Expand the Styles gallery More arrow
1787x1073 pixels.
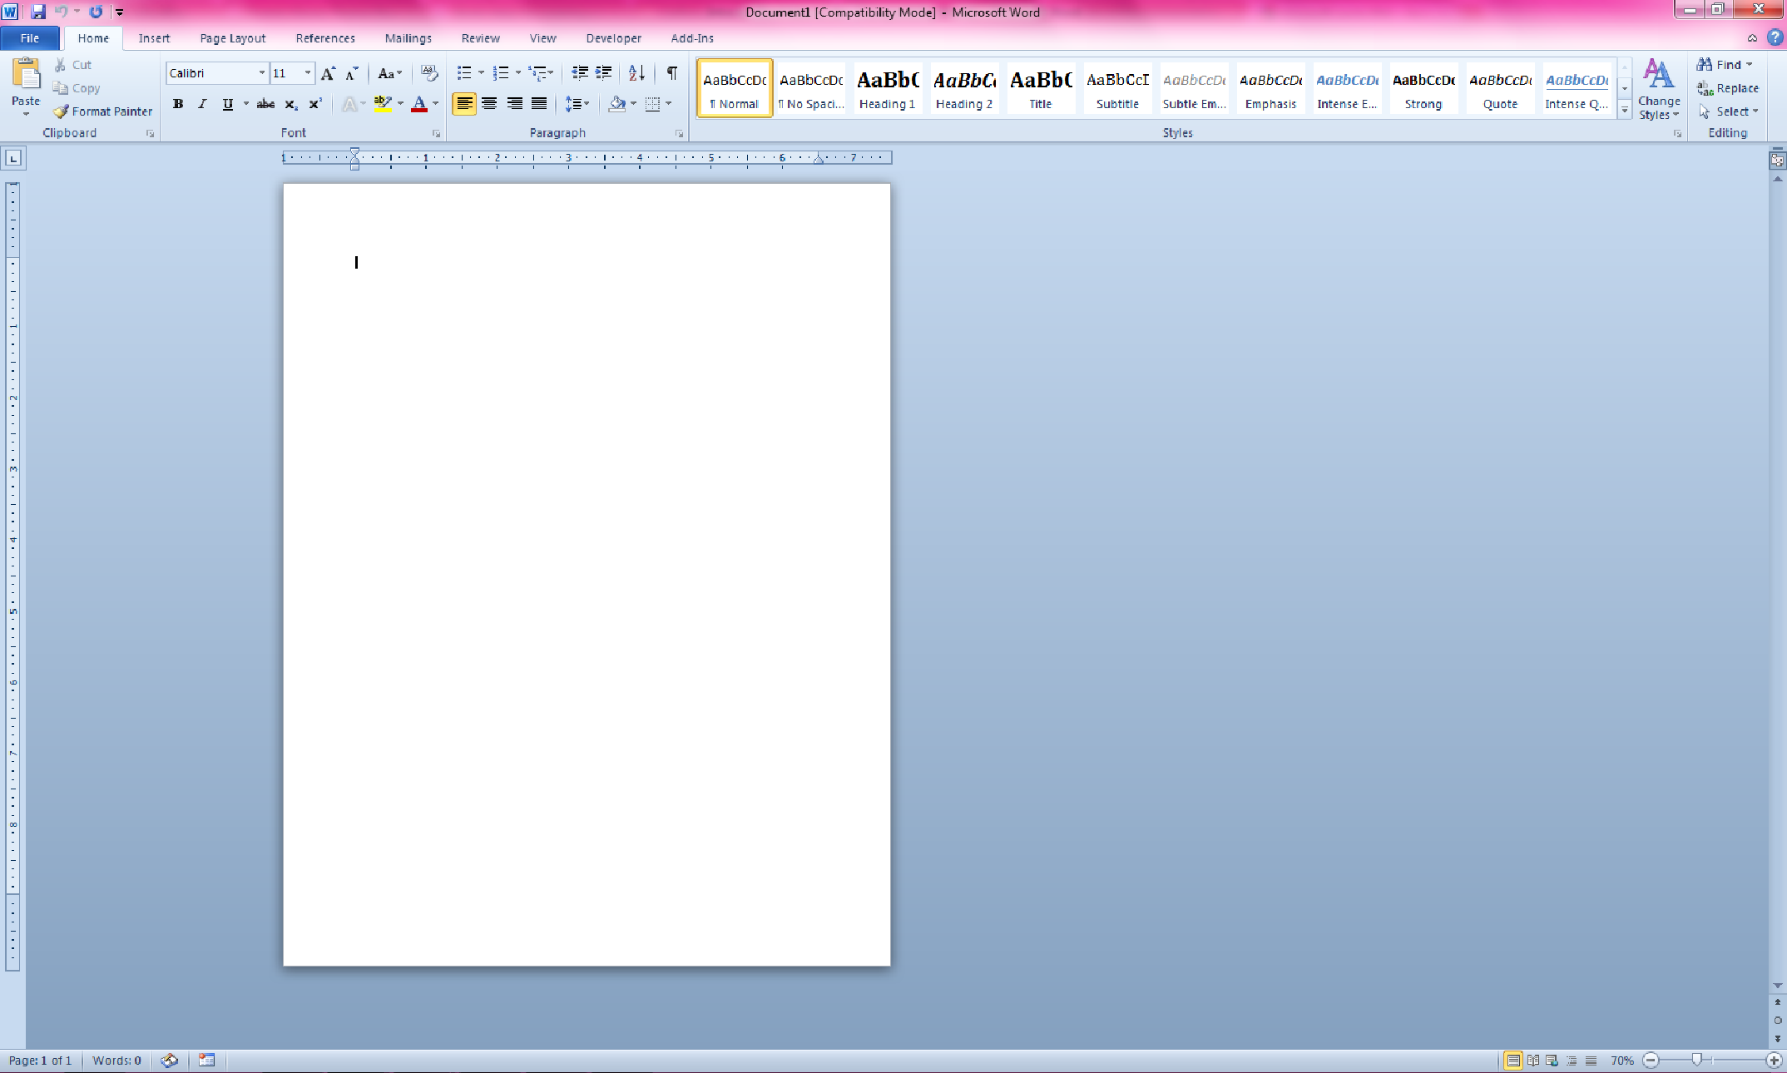1624,110
